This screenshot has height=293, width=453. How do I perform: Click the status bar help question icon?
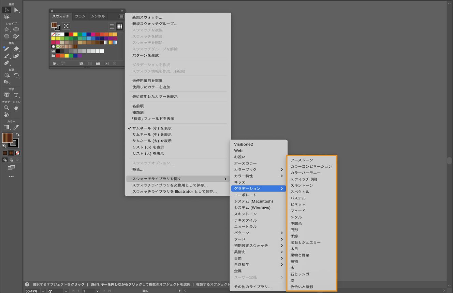coord(27,284)
